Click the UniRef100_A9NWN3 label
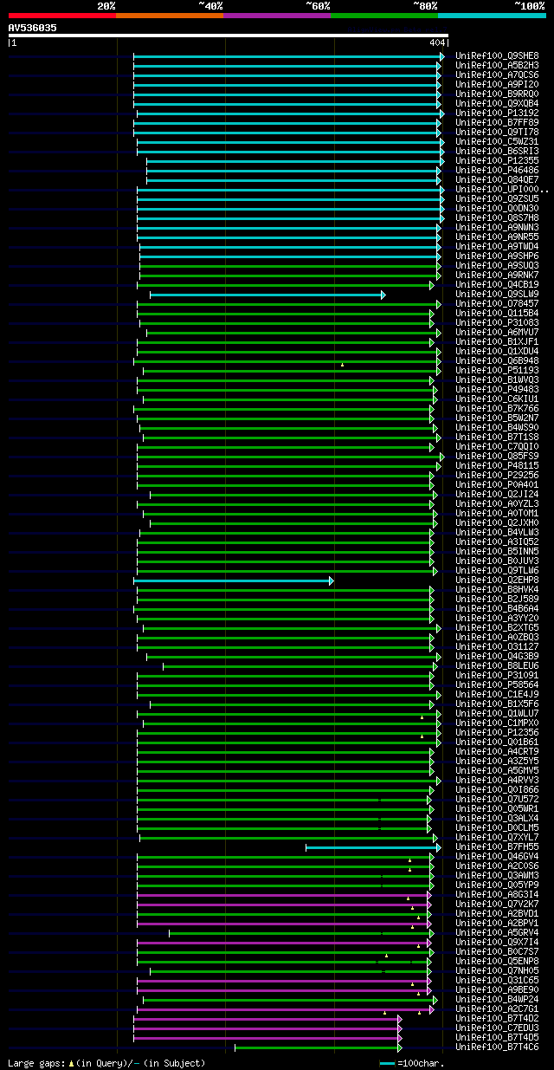The image size is (554, 1070). [x=497, y=227]
